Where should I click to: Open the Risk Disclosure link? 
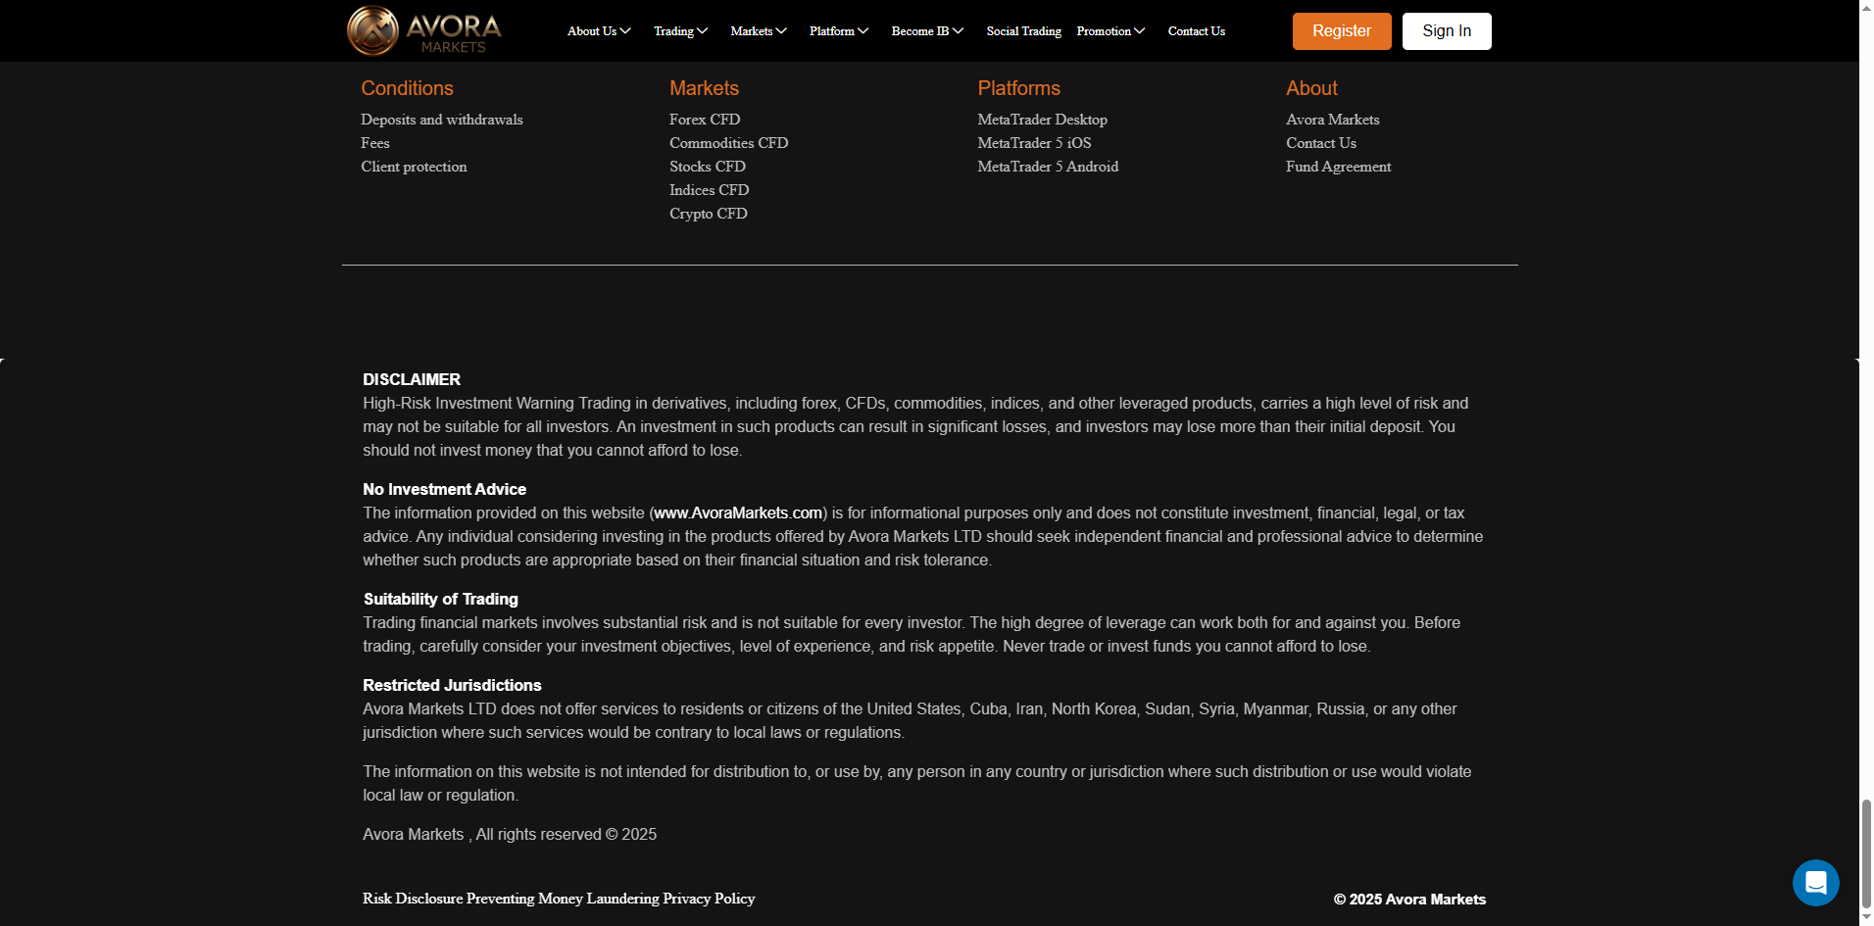[x=413, y=899]
